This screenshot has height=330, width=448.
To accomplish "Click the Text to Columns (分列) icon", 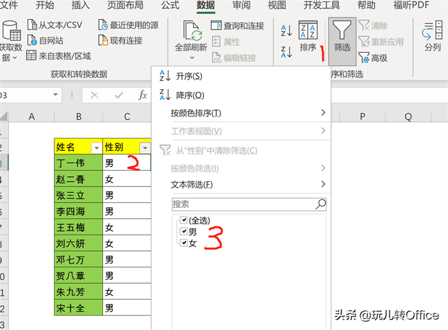I will pyautogui.click(x=432, y=32).
